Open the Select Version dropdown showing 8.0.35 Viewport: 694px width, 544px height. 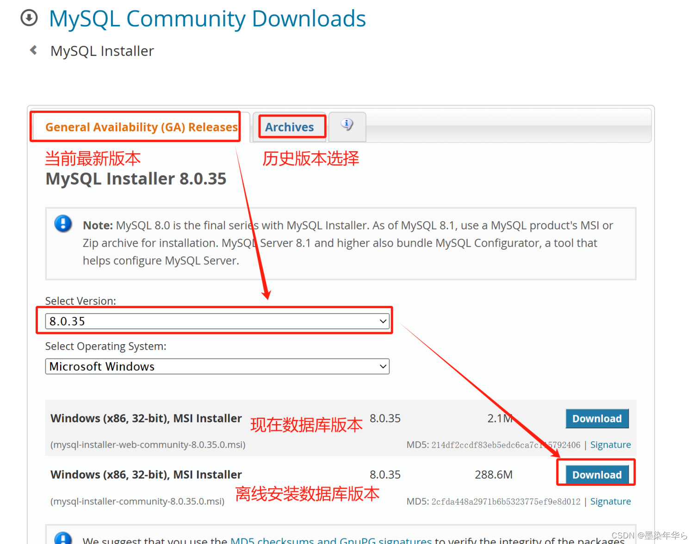coord(217,321)
